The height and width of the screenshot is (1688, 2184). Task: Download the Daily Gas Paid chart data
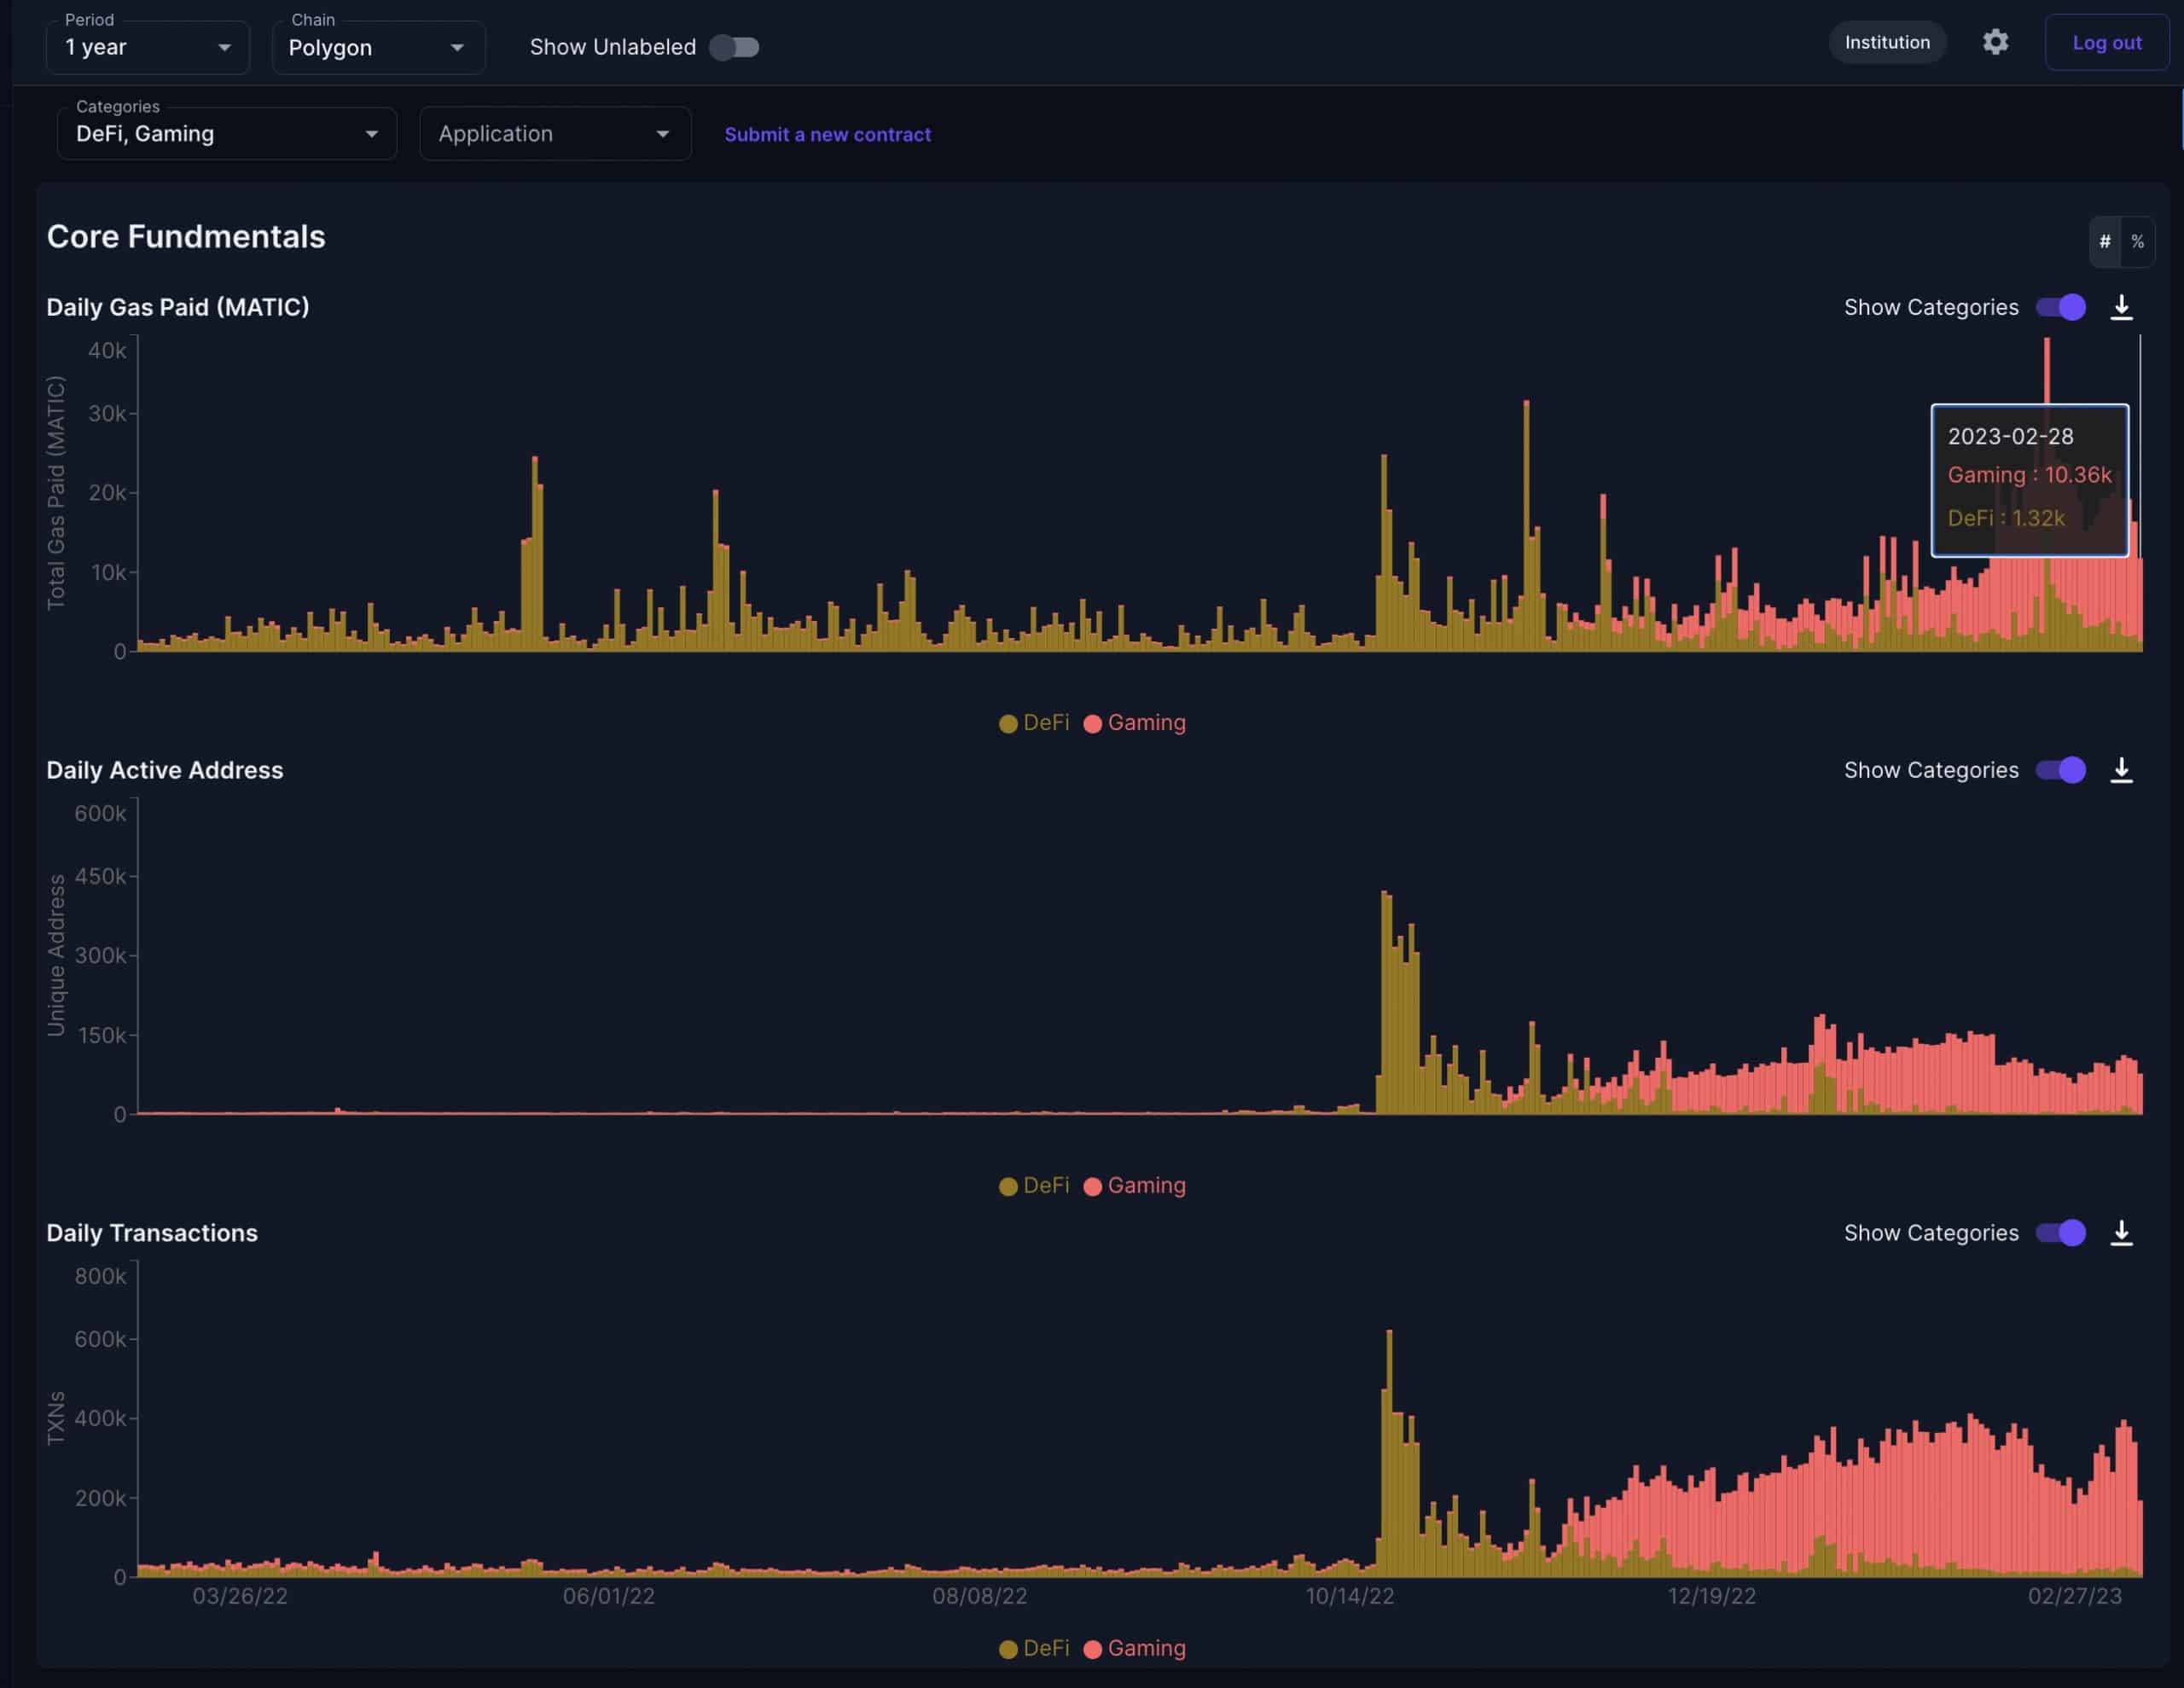point(2121,308)
